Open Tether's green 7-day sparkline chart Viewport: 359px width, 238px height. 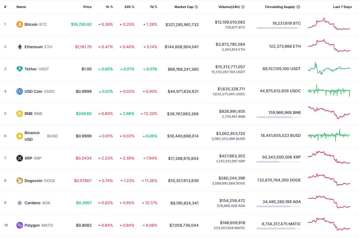pyautogui.click(x=329, y=68)
